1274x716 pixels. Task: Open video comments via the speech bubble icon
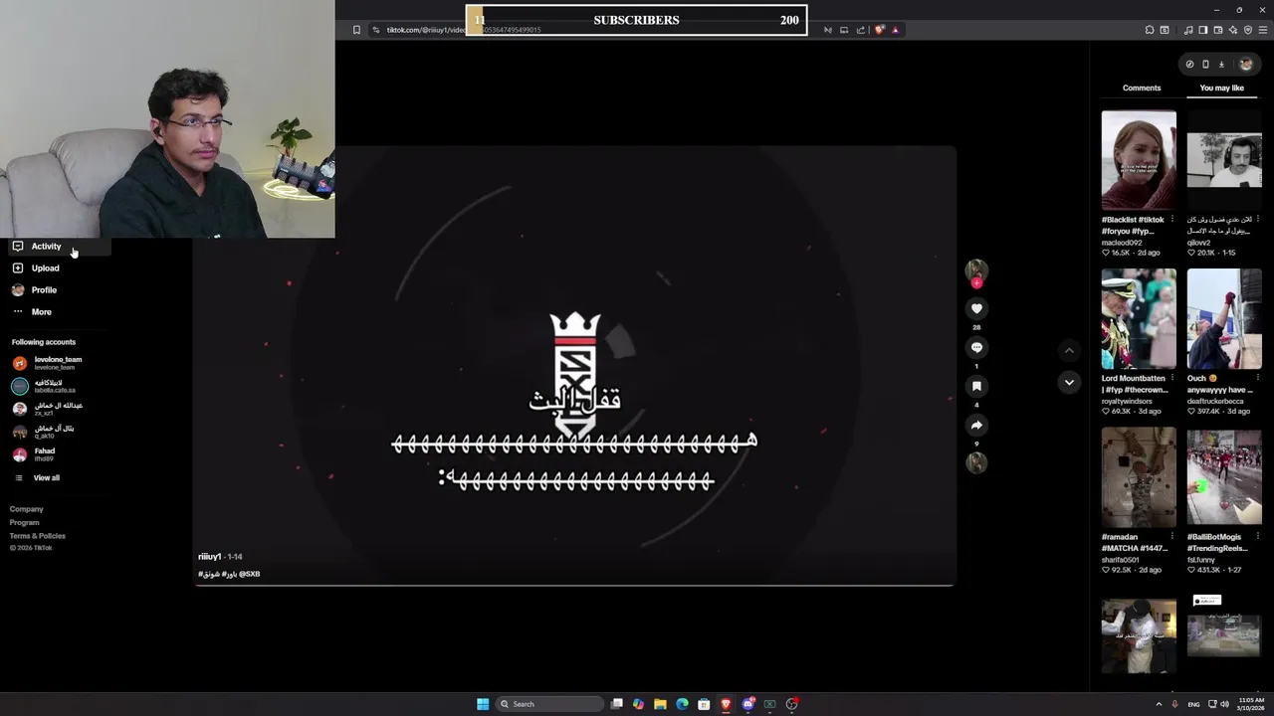(x=976, y=347)
